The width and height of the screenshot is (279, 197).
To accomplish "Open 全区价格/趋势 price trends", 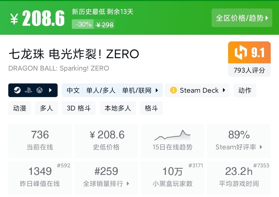I will 242,18.
